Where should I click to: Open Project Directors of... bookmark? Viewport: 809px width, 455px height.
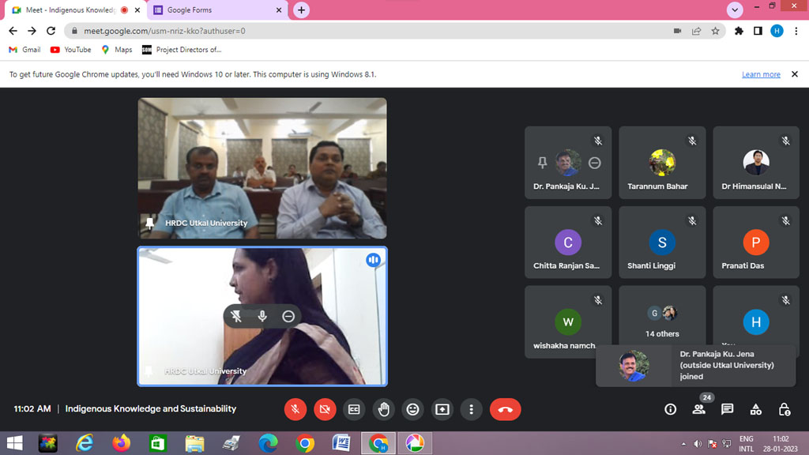tap(182, 50)
